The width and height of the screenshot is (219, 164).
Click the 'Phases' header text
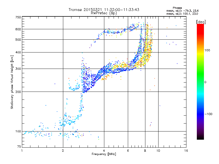177,8
